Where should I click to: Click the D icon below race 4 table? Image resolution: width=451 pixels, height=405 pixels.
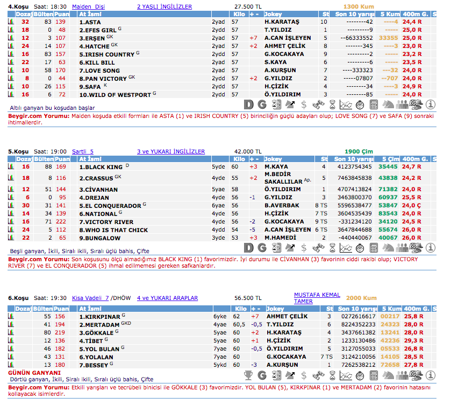pos(248,104)
